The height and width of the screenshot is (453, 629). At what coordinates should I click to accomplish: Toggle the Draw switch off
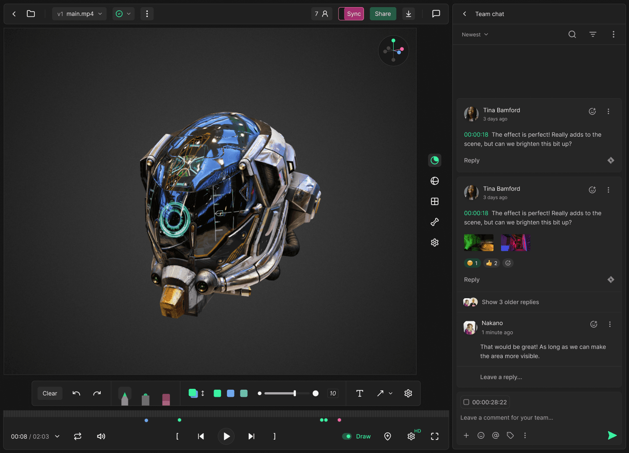347,436
